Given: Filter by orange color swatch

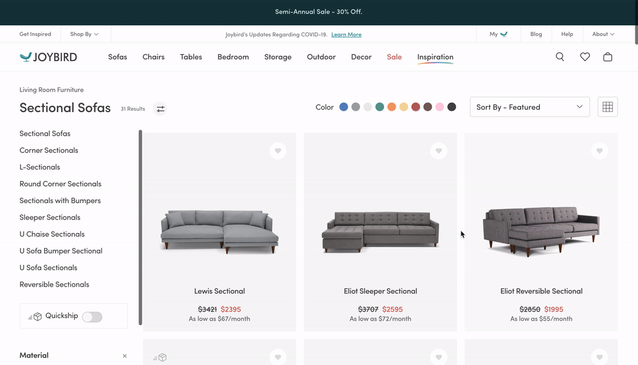Looking at the screenshot, I should [392, 107].
